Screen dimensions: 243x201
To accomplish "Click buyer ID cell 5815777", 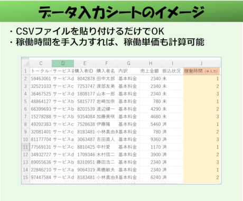I will [x=85, y=102].
